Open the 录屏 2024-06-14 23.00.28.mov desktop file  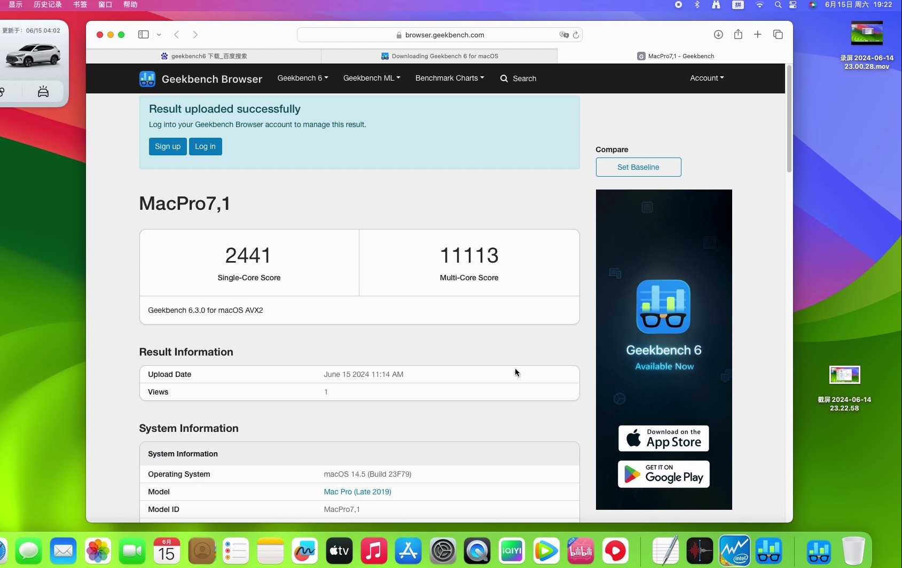(867, 45)
